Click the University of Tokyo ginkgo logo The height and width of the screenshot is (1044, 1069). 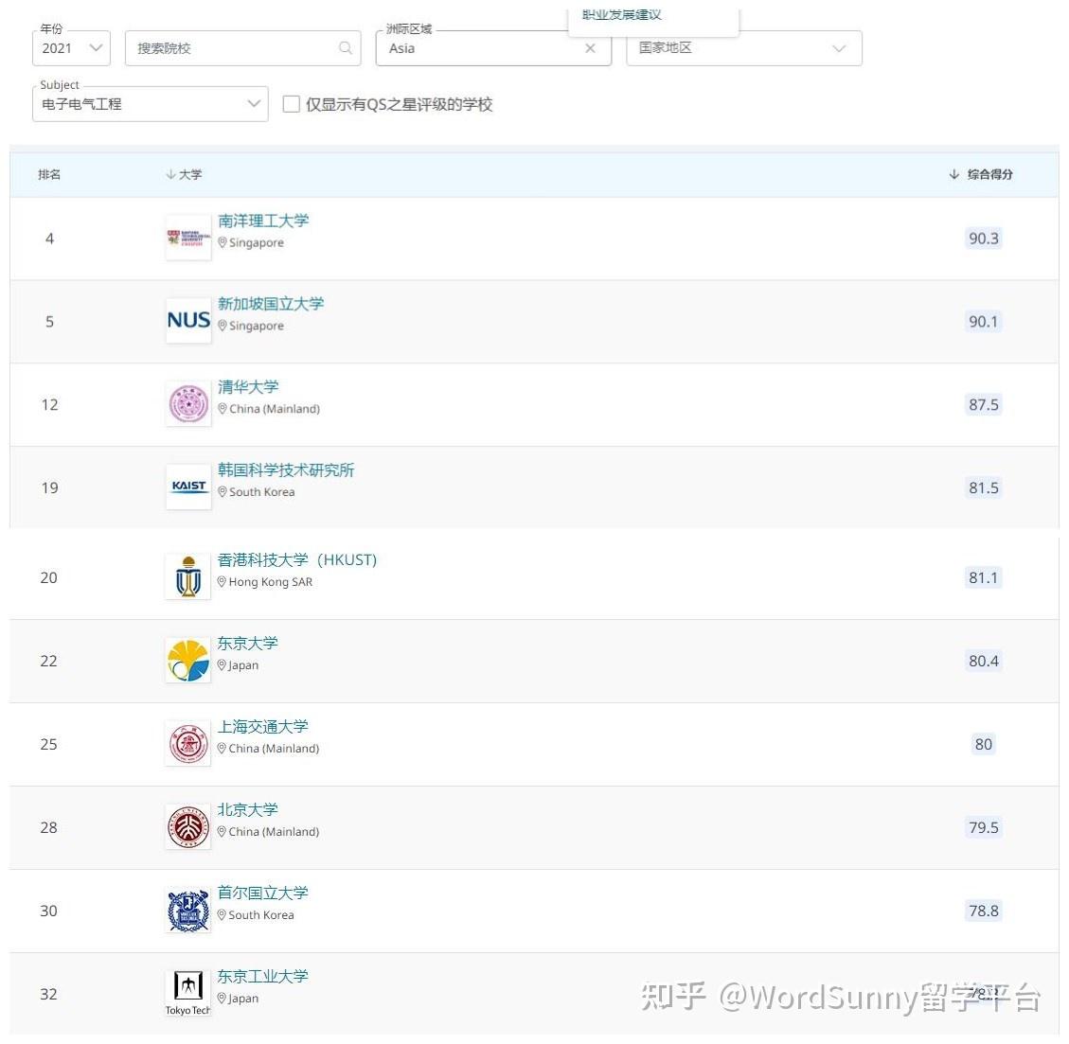[187, 660]
